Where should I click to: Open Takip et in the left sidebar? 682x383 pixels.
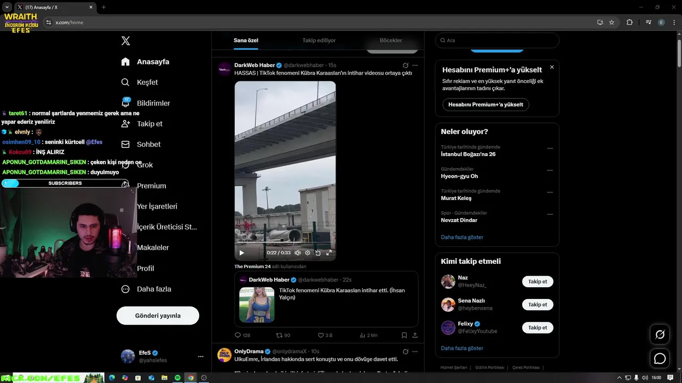[x=142, y=123]
